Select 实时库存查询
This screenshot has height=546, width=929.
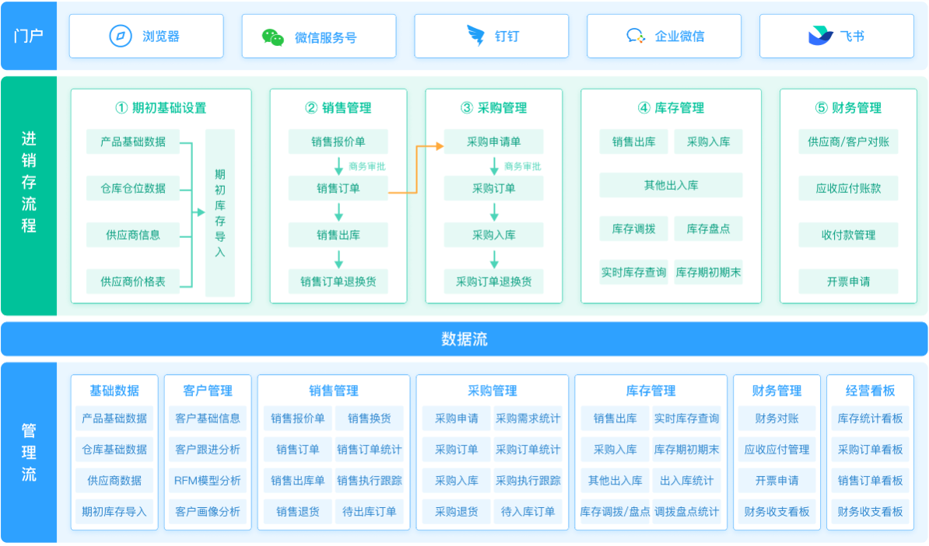(x=633, y=273)
